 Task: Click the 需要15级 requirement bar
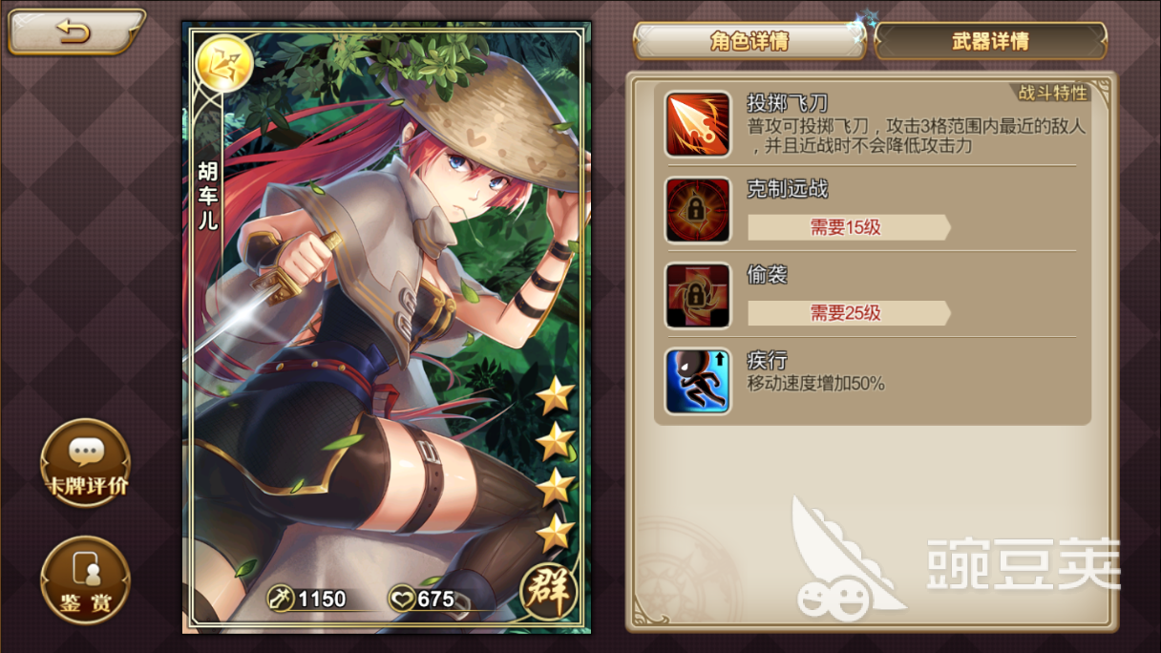click(x=849, y=227)
